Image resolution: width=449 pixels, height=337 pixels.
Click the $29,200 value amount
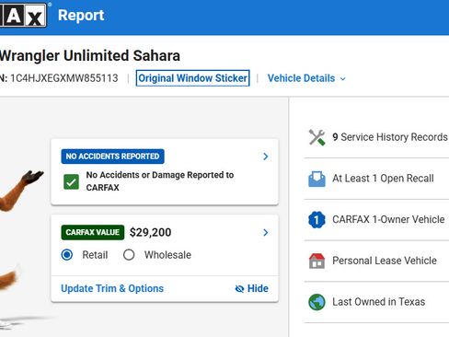150,232
